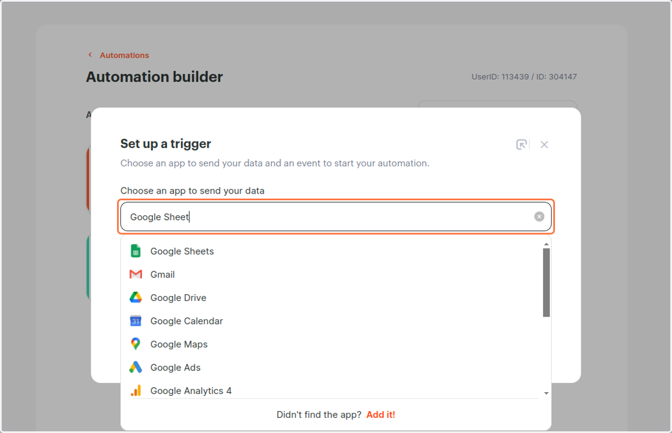This screenshot has width=672, height=433.
Task: Click the app list scrollbar thumb
Action: point(547,283)
